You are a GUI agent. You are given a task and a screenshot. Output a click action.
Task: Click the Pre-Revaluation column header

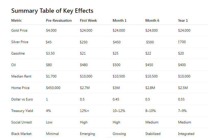[x=59, y=20]
